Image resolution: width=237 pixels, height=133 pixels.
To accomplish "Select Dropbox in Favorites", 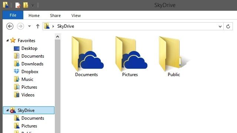I will click(26, 72).
